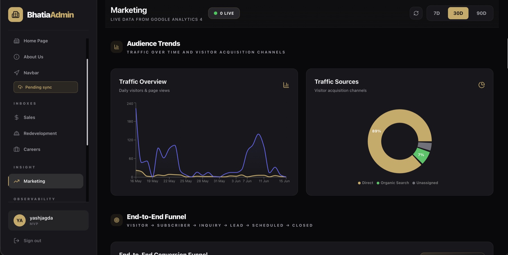Click the 'Daily visitors & page views' subtitle
The height and width of the screenshot is (255, 508).
click(x=144, y=91)
